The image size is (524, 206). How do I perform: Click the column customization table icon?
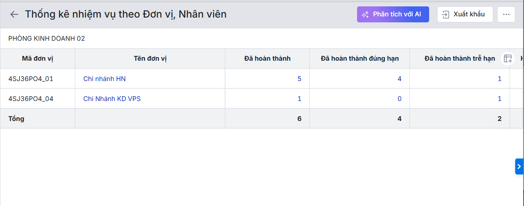[x=508, y=59]
